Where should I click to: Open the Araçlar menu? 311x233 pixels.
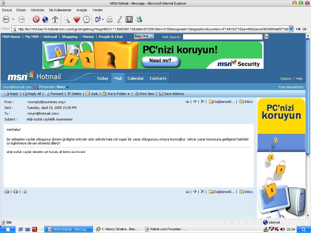82,10
